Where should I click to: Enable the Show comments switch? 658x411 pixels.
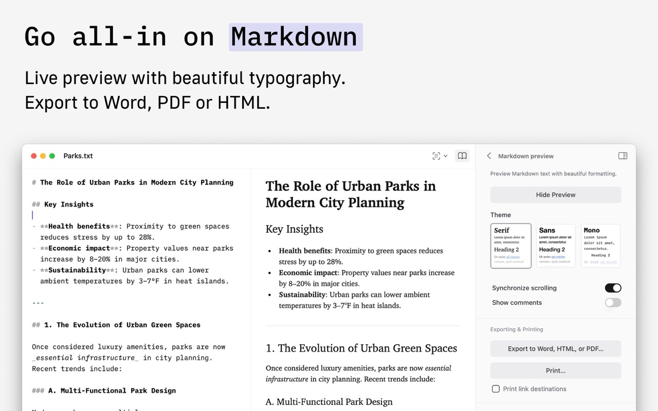point(613,303)
